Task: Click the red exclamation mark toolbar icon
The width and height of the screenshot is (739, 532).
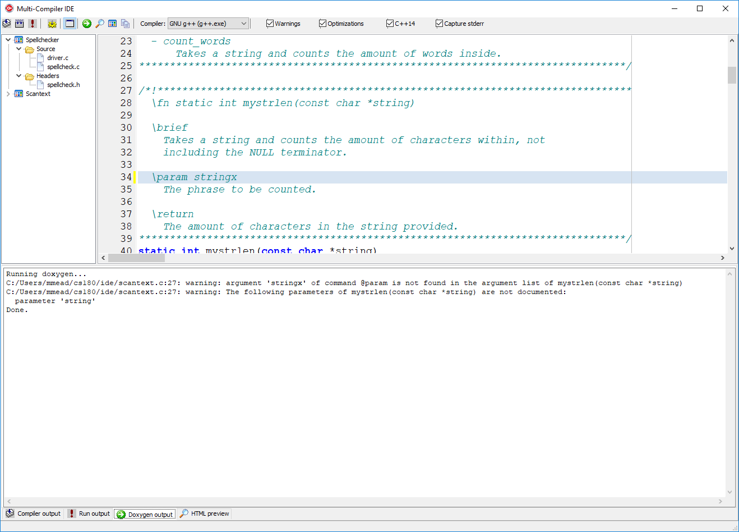Action: tap(33, 24)
